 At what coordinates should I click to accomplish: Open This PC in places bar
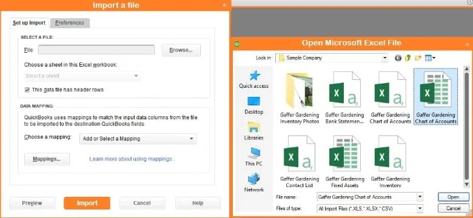coord(253,157)
